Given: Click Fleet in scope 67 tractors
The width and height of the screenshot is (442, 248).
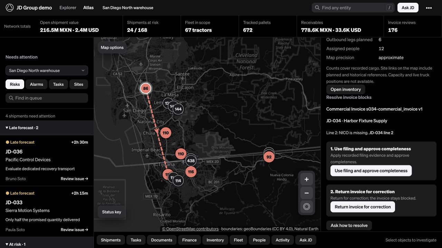Looking at the screenshot, I should 199,30.
